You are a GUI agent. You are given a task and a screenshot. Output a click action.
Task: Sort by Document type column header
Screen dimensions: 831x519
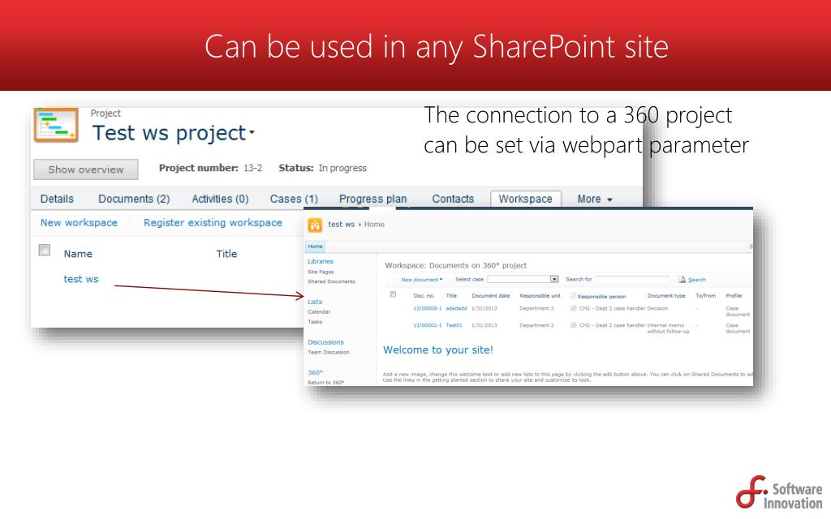point(666,295)
